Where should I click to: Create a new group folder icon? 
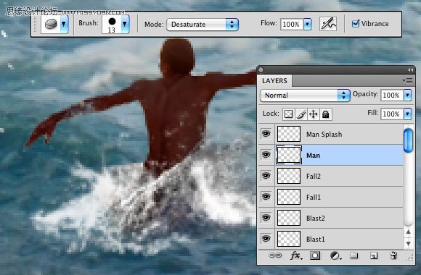click(354, 255)
